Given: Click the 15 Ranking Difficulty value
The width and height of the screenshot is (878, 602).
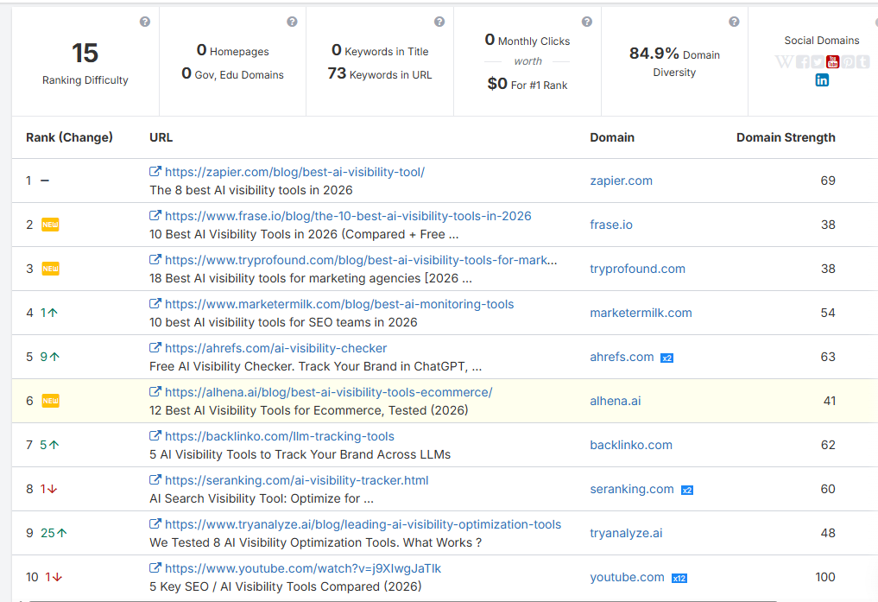Looking at the screenshot, I should 85,54.
